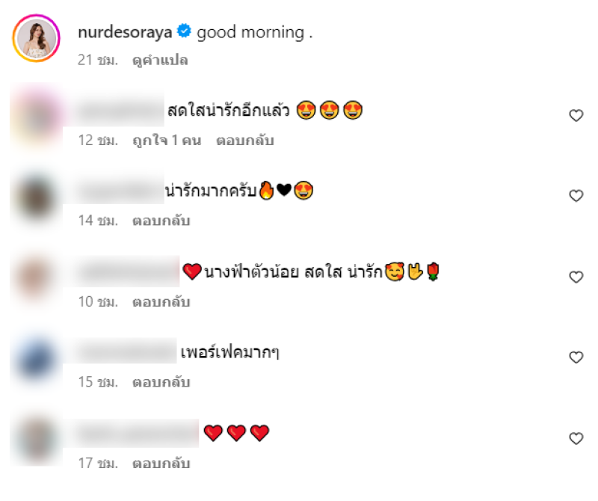
Task: Open nurdesoraya profile picture story
Action: [36, 38]
